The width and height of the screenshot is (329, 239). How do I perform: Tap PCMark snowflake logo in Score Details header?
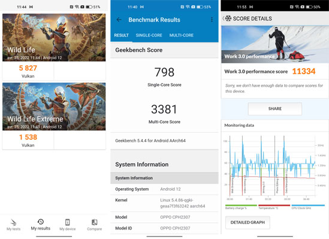228,19
